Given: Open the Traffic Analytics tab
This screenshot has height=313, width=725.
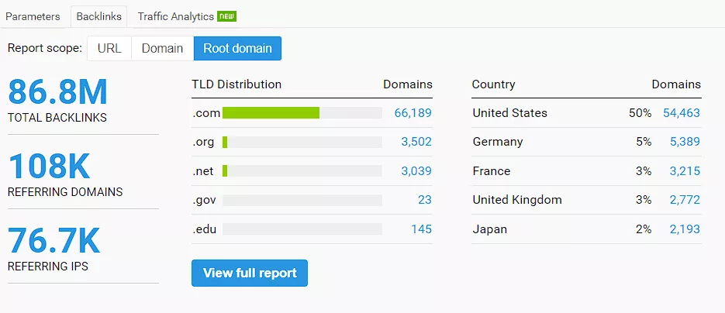Looking at the screenshot, I should click(x=176, y=16).
